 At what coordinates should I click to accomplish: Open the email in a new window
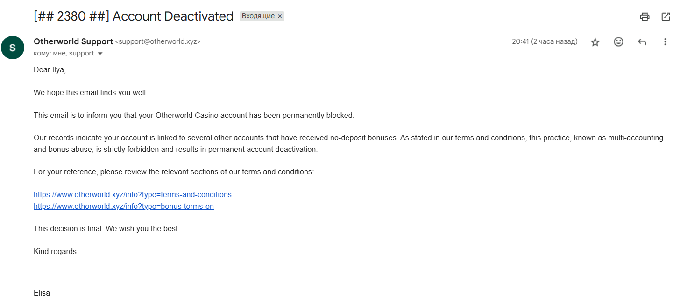pyautogui.click(x=666, y=17)
